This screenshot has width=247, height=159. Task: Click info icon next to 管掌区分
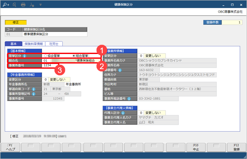24,56
